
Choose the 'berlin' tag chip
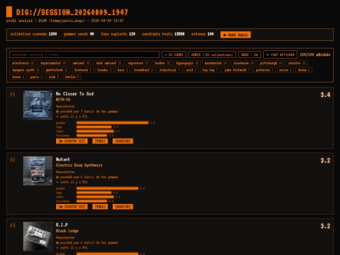click(x=72, y=77)
